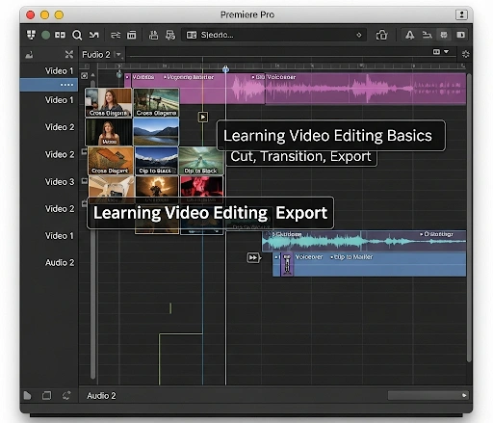Click the crossed arrows shuffle icon
This screenshot has width=493, height=423.
(x=93, y=35)
